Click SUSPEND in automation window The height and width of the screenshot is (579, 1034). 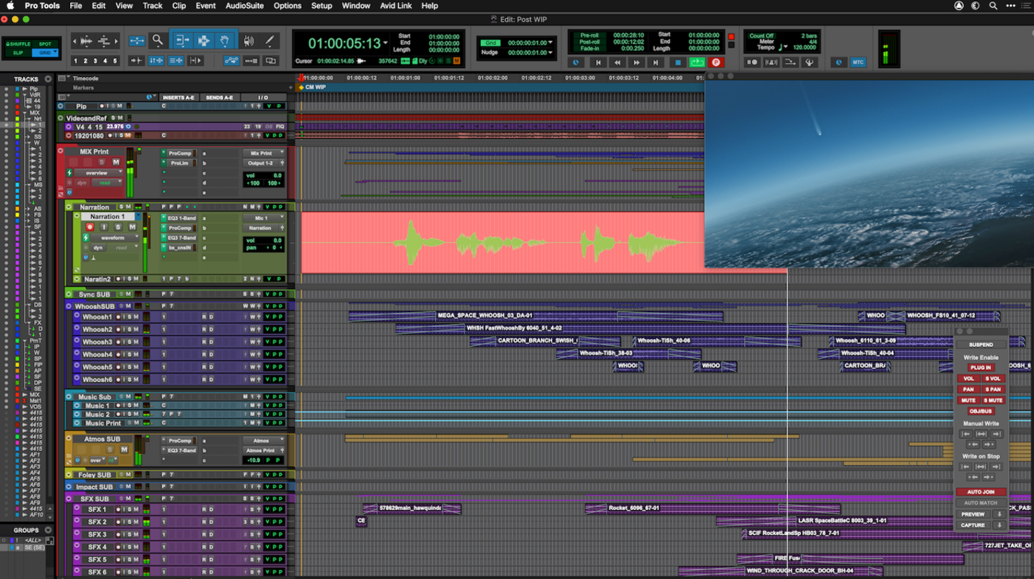click(981, 344)
